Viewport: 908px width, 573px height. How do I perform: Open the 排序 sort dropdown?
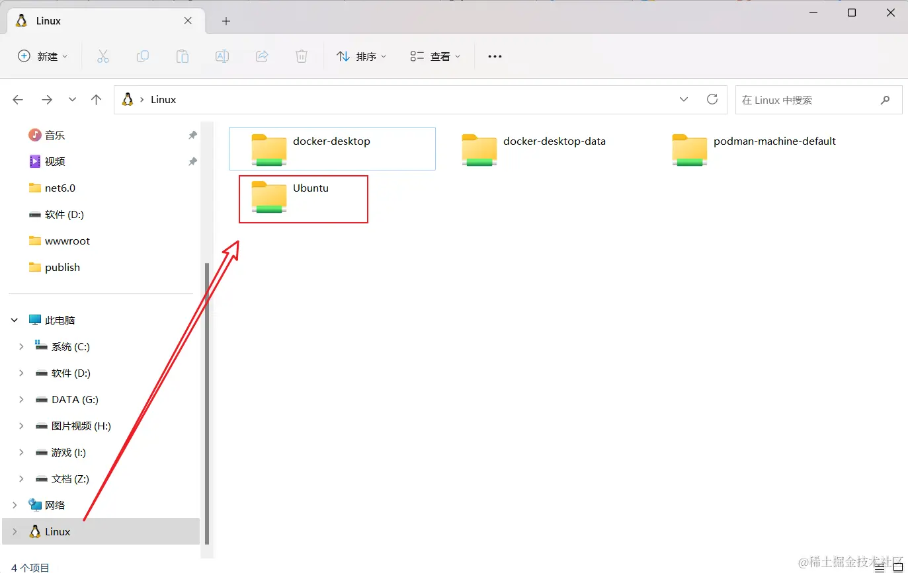click(x=362, y=57)
